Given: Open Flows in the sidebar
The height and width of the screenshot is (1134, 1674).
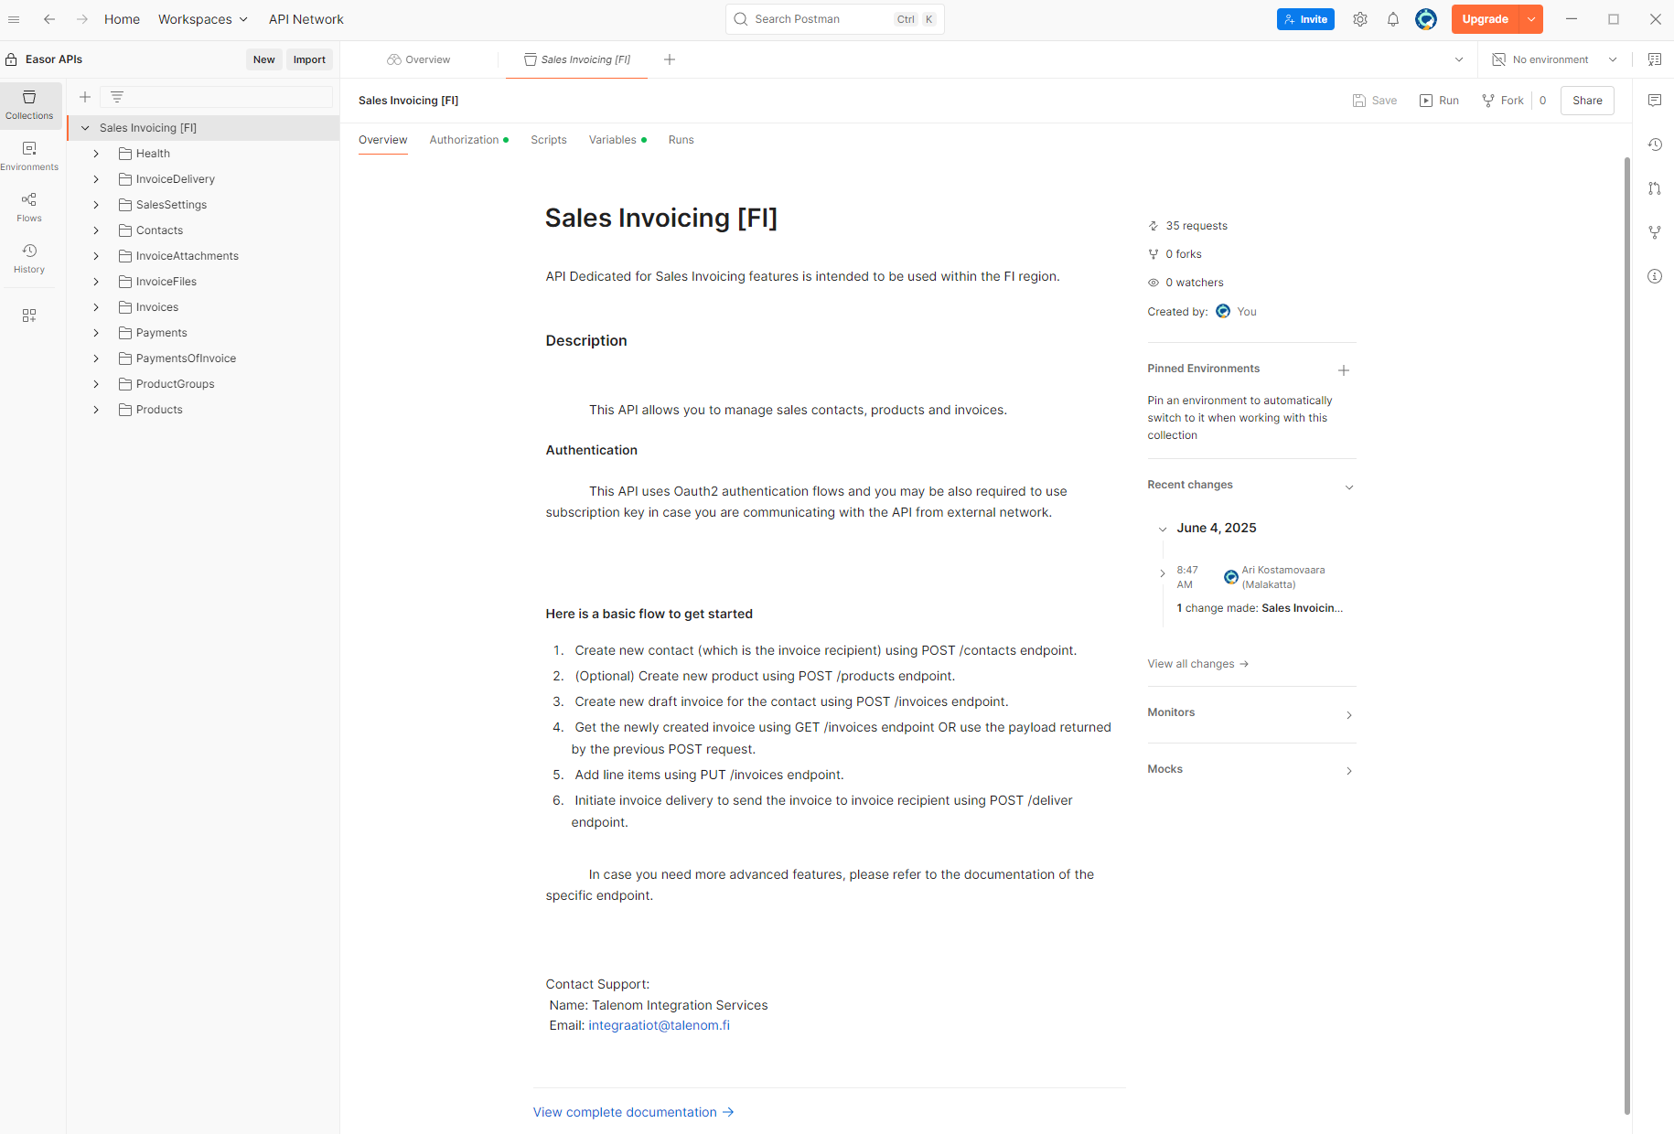Looking at the screenshot, I should tap(29, 208).
